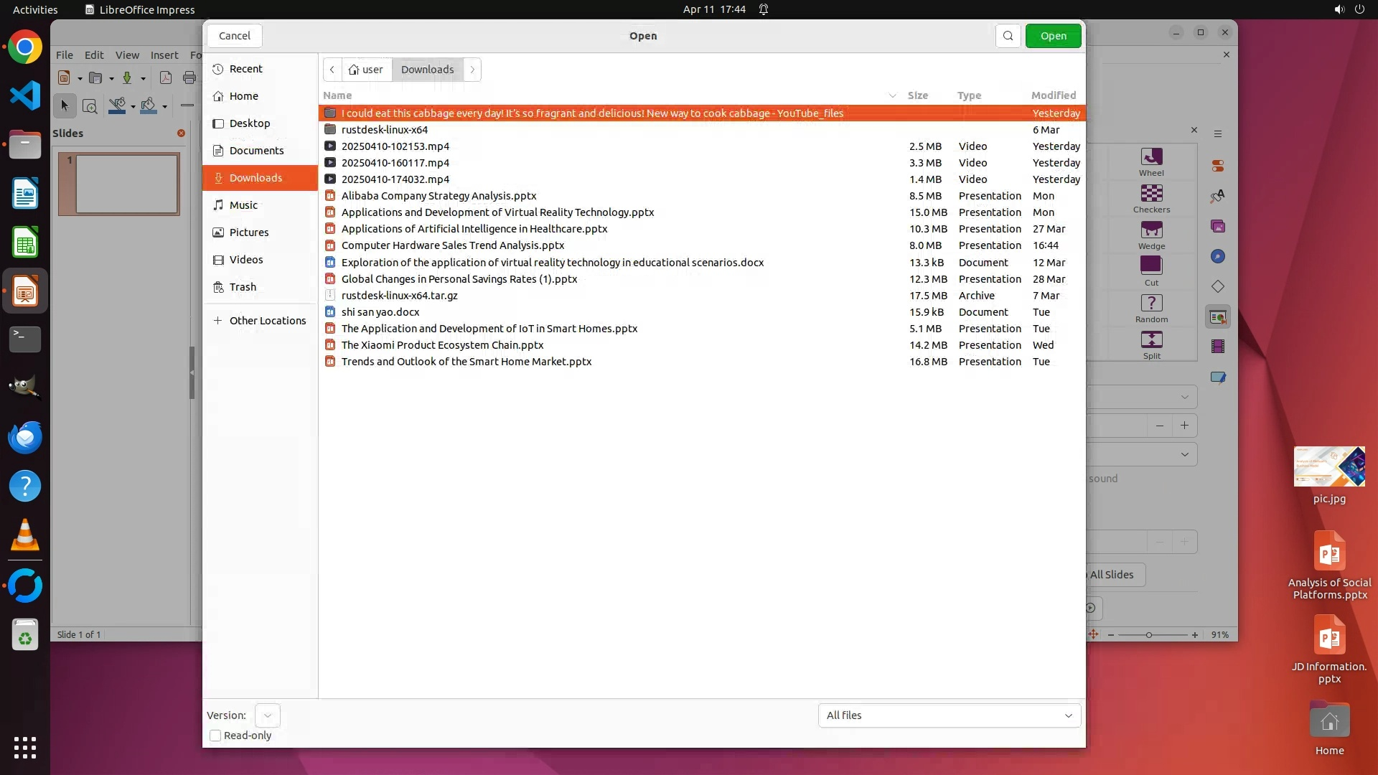Select the Wheel transition icon
Screen dimensions: 1378x775
(1151, 157)
